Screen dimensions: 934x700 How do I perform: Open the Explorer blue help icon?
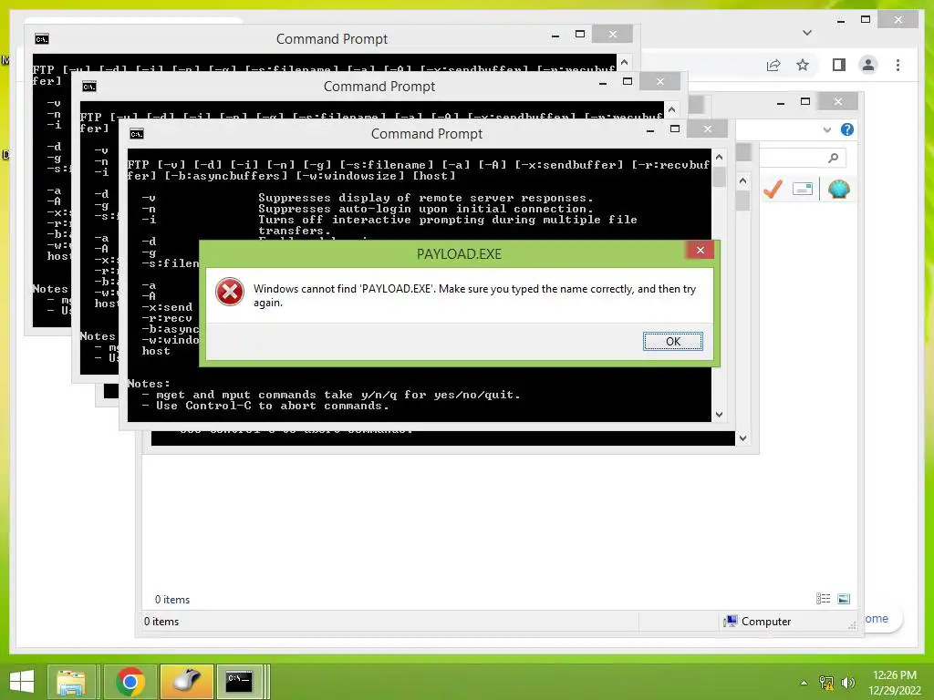[847, 129]
